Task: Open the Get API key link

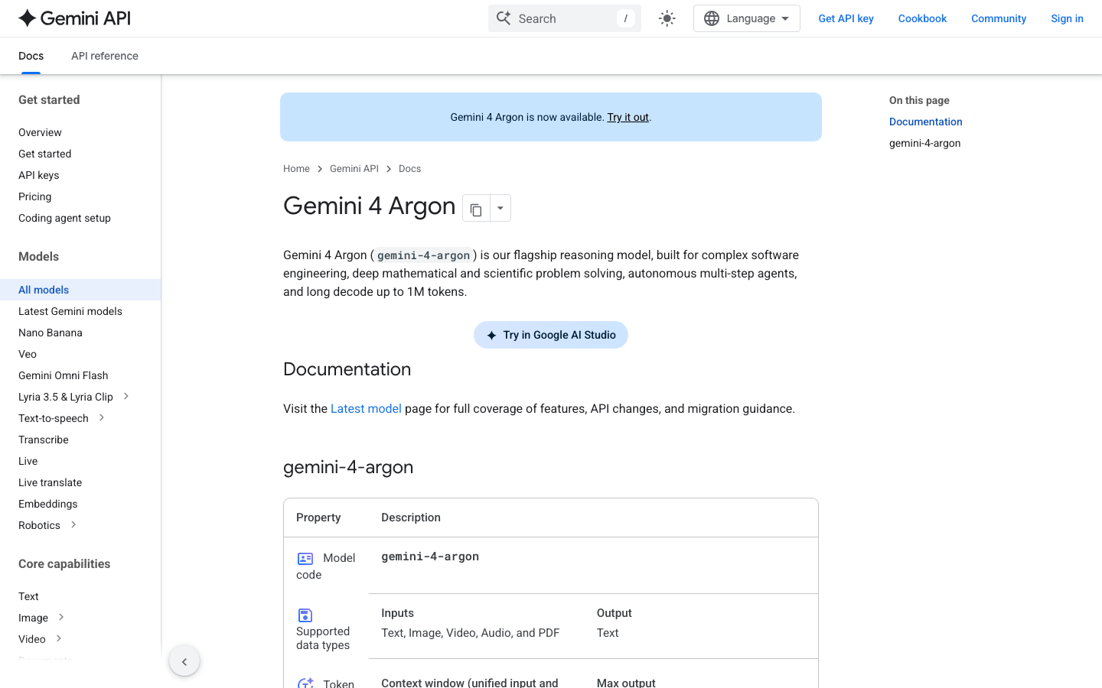Action: pos(846,18)
